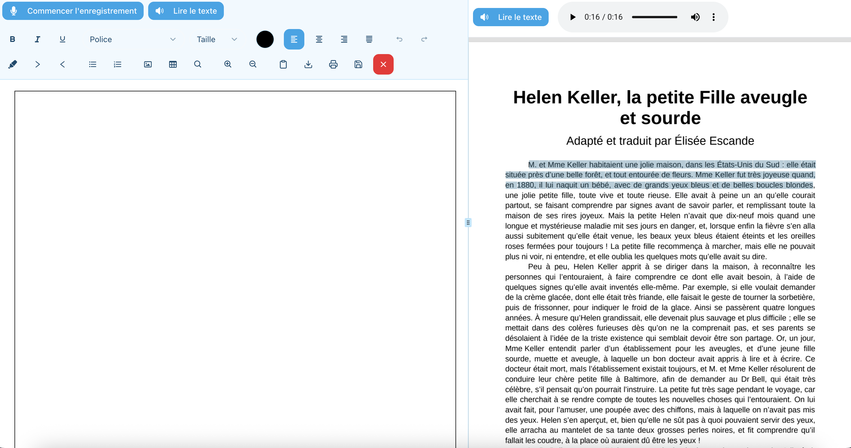Viewport: 851px width, 448px height.
Task: Open the Police font dropdown
Action: (x=132, y=39)
